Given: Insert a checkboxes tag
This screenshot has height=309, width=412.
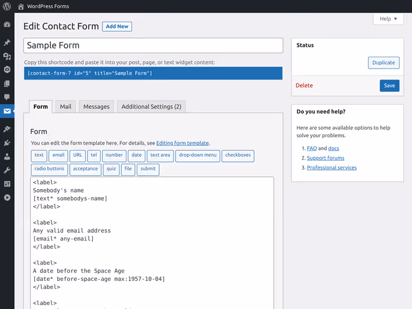Looking at the screenshot, I should coord(238,156).
